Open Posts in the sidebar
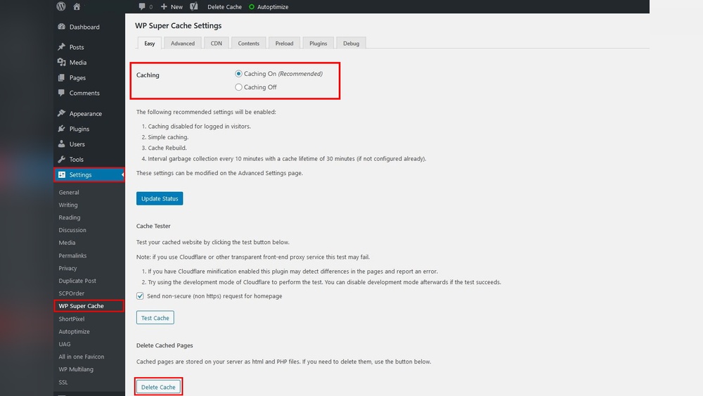Screen dimensions: 703x396 (x=77, y=47)
